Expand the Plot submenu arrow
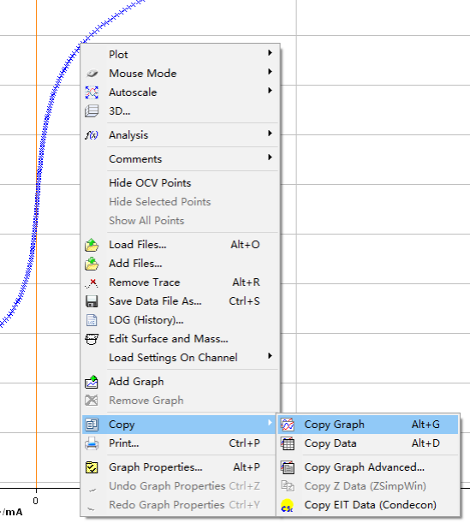The width and height of the screenshot is (470, 523). tap(270, 53)
